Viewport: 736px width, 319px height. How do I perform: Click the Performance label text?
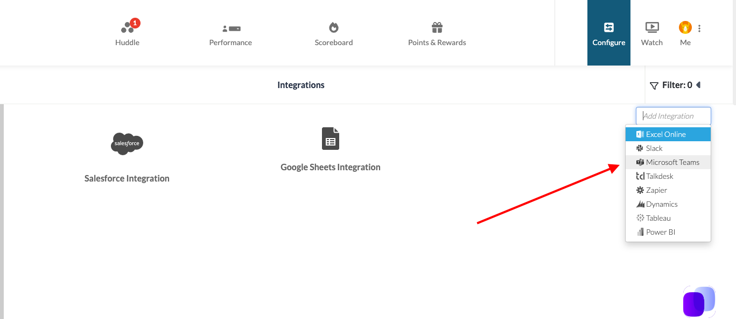(x=230, y=42)
